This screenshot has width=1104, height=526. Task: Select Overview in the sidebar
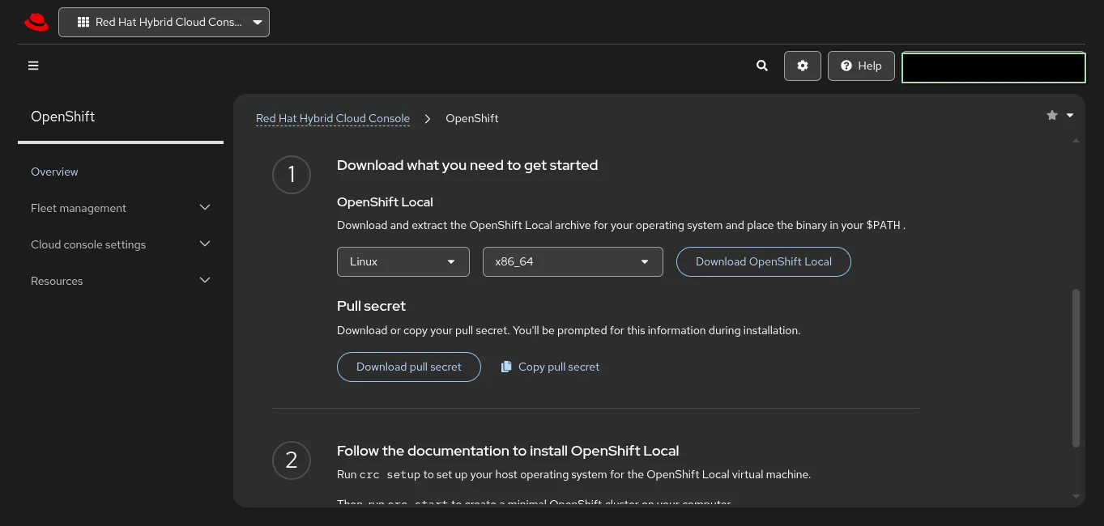click(54, 172)
